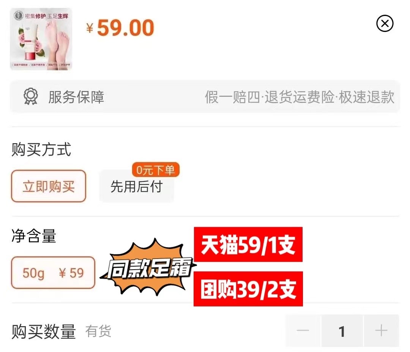Select 立即购买 purchase method
The height and width of the screenshot is (352, 410).
[49, 186]
